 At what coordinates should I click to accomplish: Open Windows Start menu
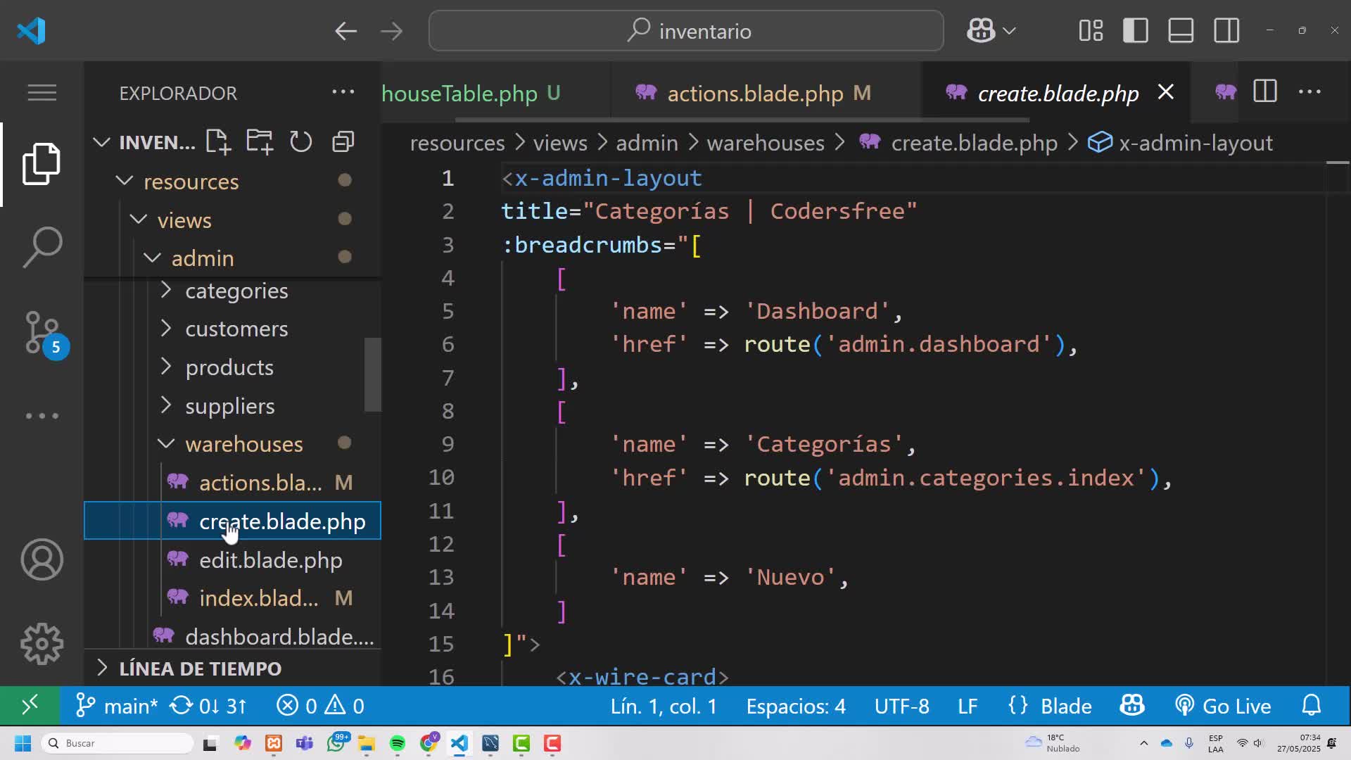(23, 743)
